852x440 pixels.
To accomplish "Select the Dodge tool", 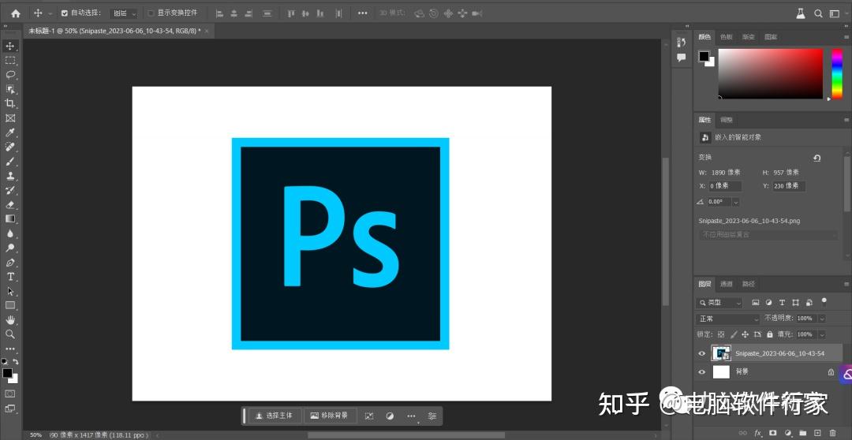I will (x=9, y=248).
